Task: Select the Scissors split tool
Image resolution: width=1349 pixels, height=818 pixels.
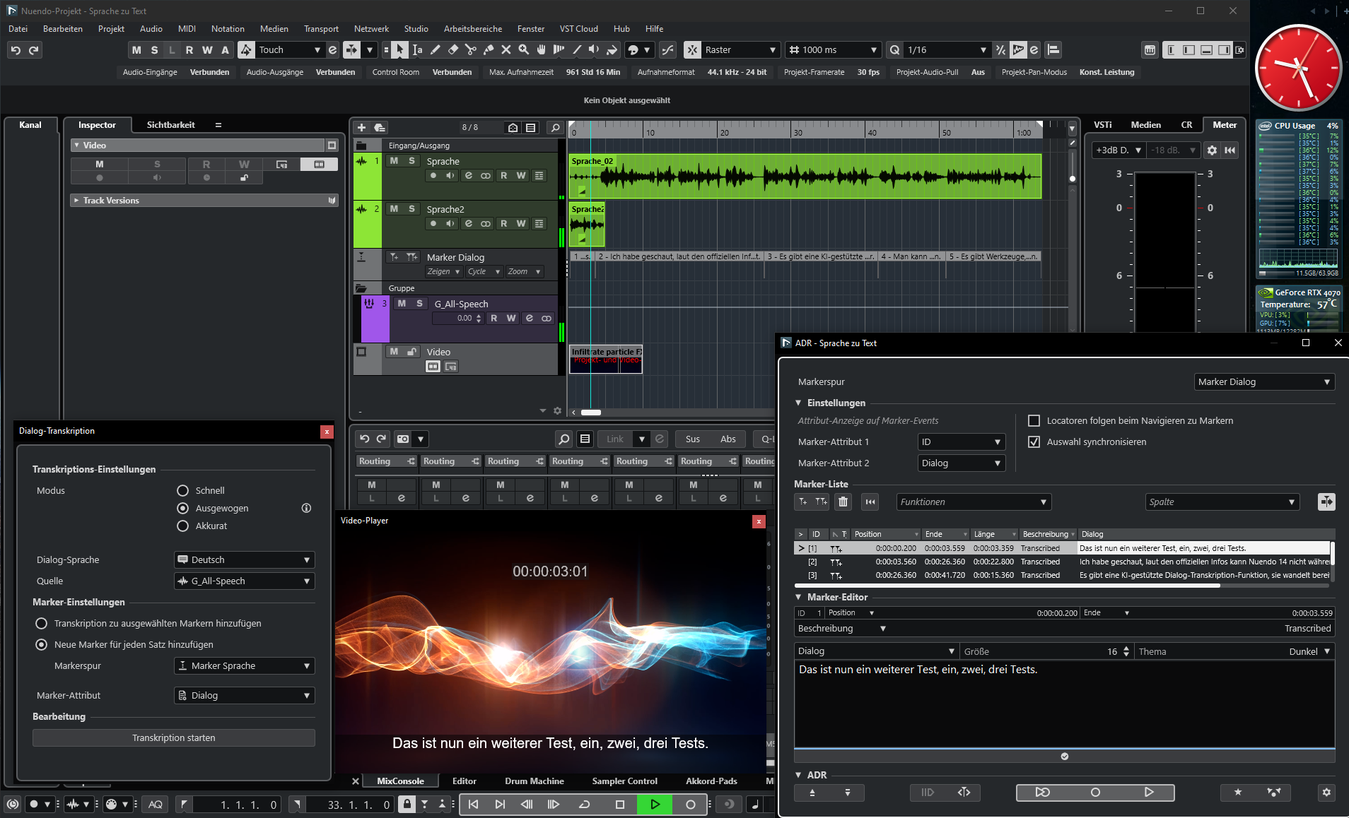Action: tap(471, 50)
